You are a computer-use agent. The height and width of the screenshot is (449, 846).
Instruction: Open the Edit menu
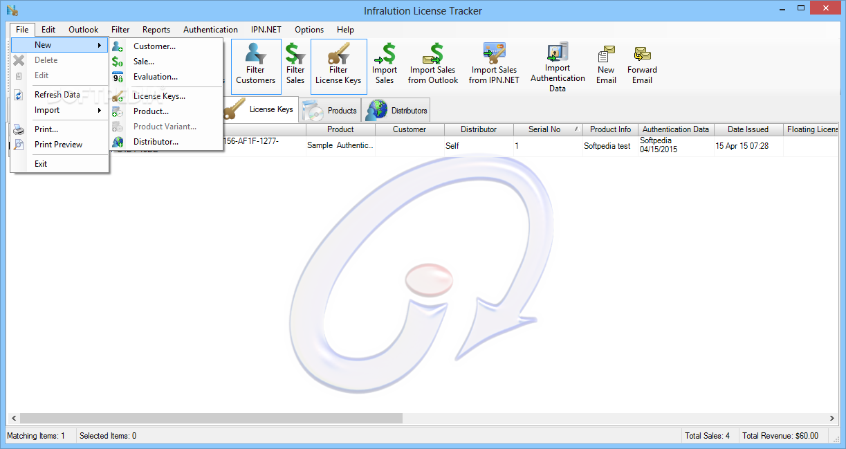pyautogui.click(x=48, y=30)
